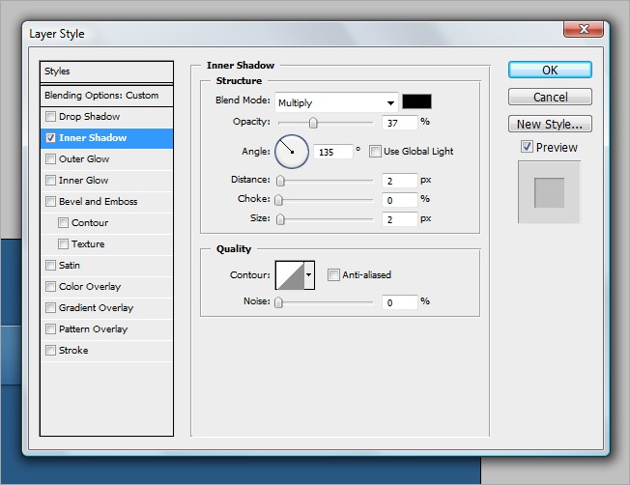Image resolution: width=630 pixels, height=485 pixels.
Task: Click the style preview thumbnail
Action: [549, 192]
